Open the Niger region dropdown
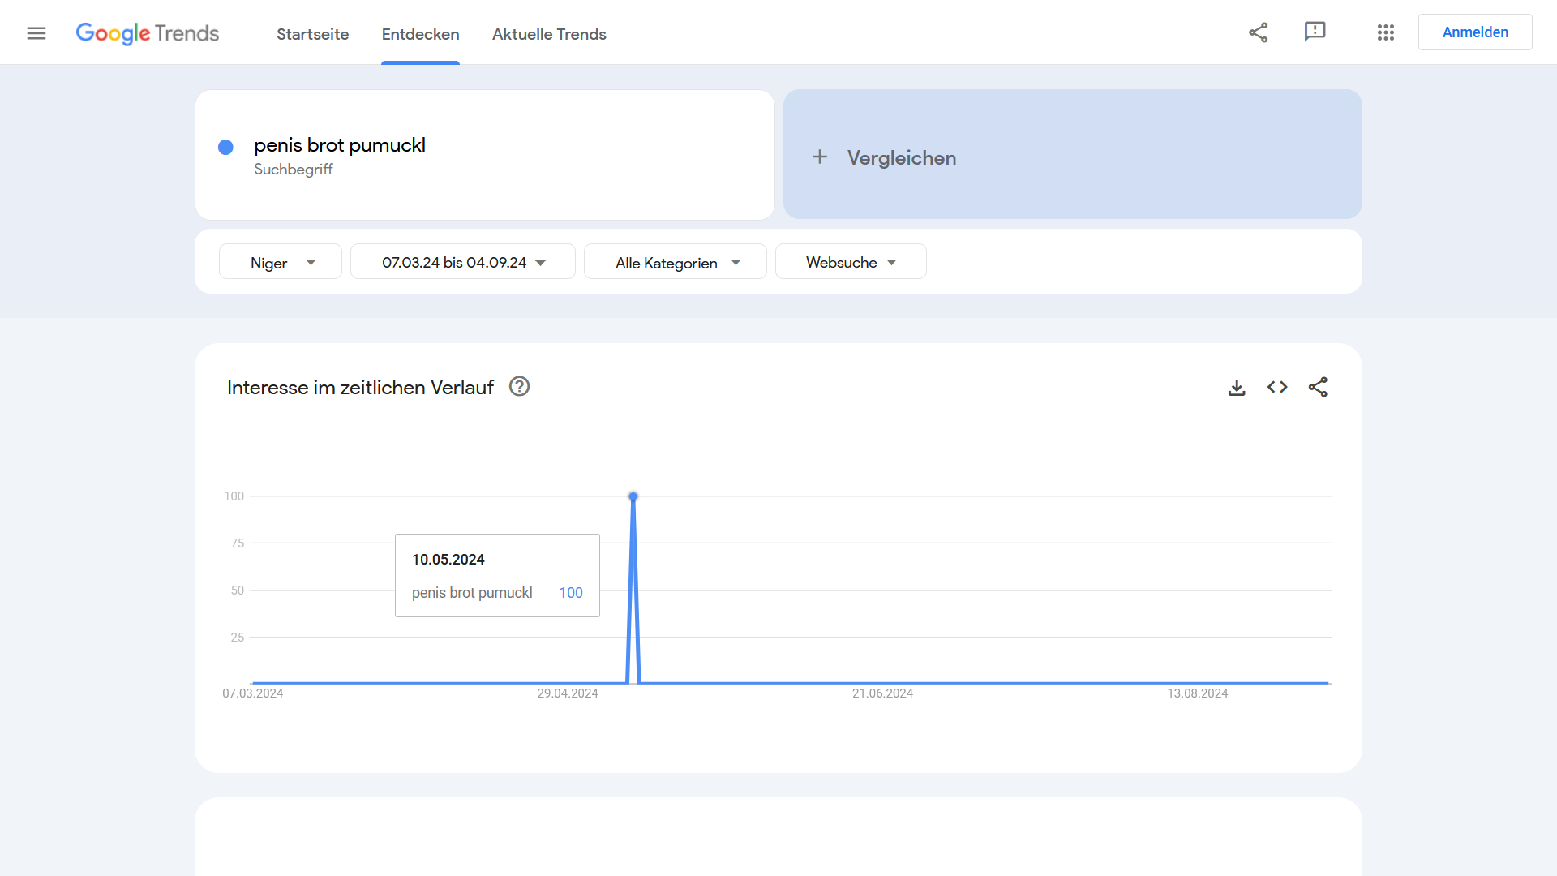The image size is (1557, 876). click(x=280, y=261)
